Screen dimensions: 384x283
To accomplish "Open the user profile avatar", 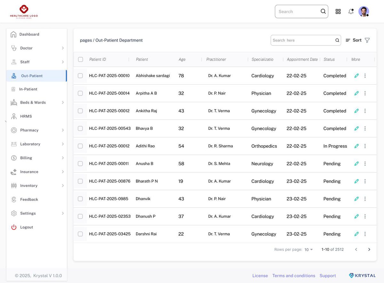I will click(364, 12).
